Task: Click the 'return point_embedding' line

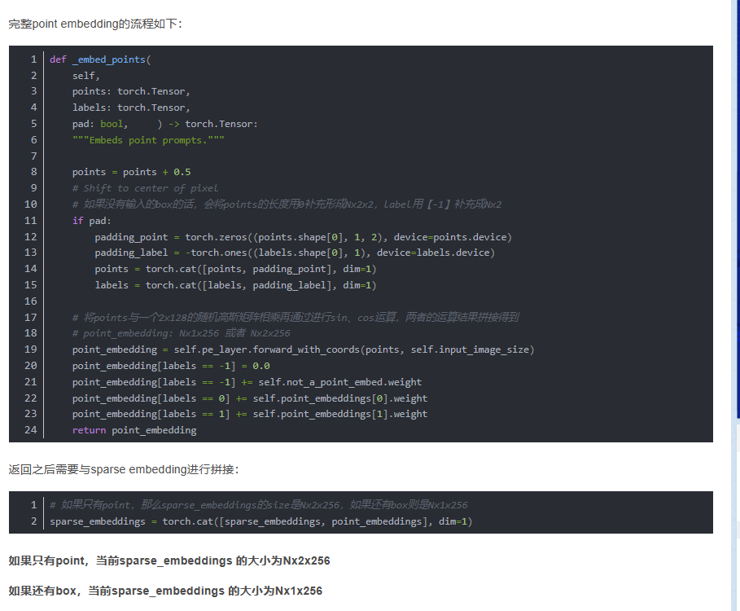Action: point(134,430)
